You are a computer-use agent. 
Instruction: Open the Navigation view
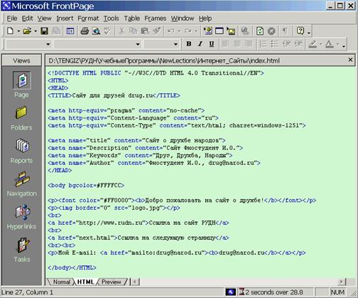pyautogui.click(x=21, y=184)
